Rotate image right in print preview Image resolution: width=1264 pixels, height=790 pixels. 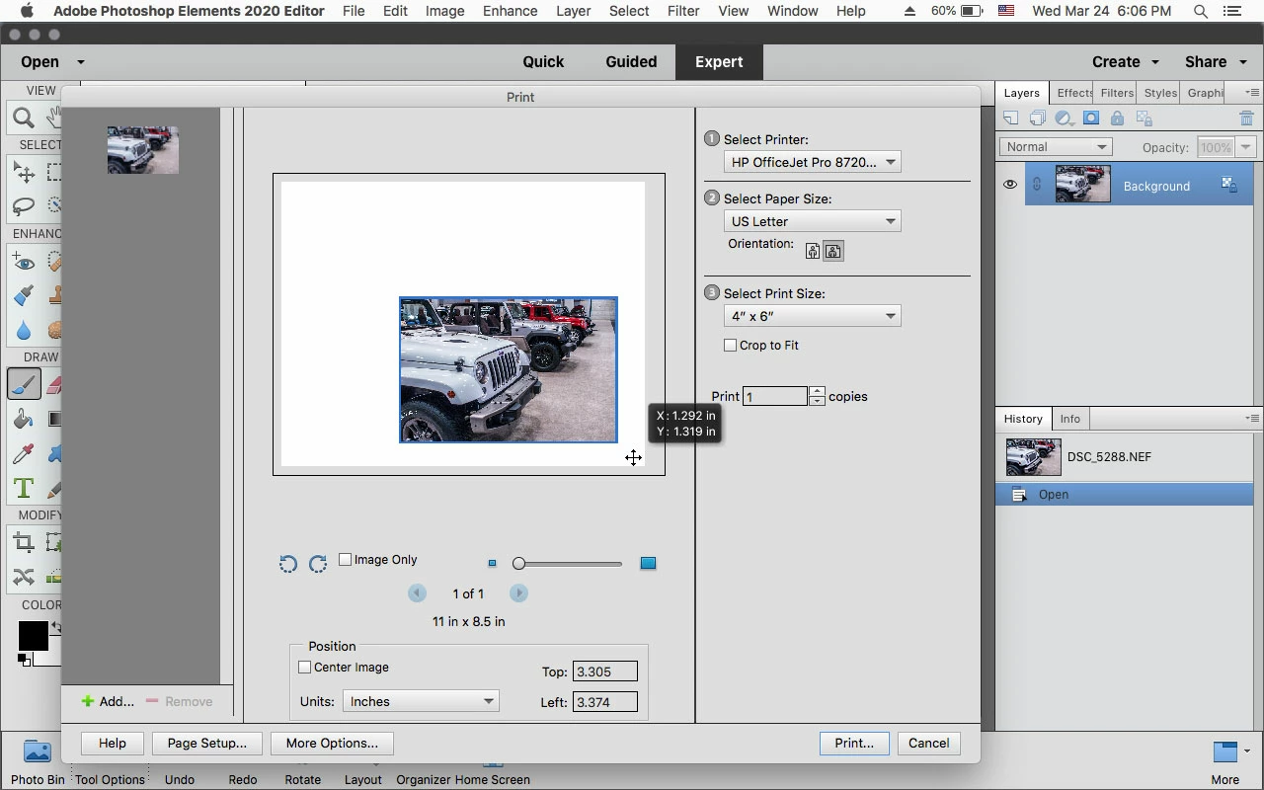click(318, 564)
